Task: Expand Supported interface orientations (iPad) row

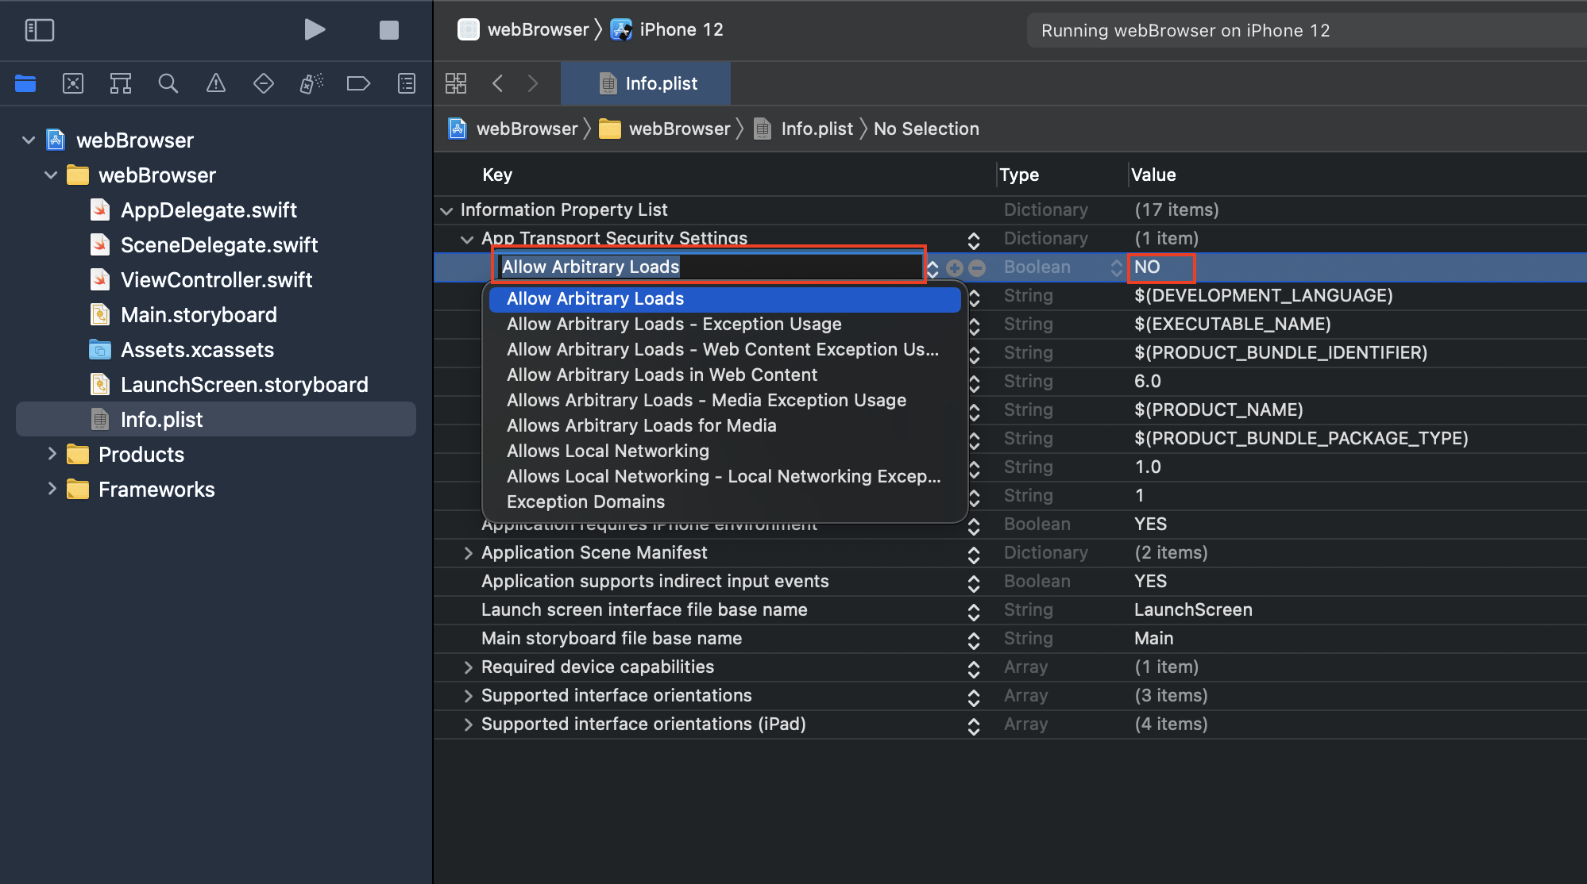Action: (468, 724)
